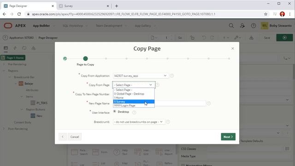Reload the browser page
This screenshot has width=295, height=166.
coord(19,14)
